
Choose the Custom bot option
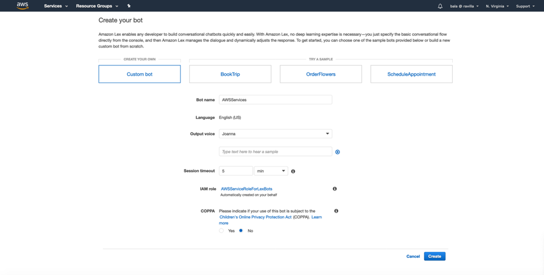(140, 74)
